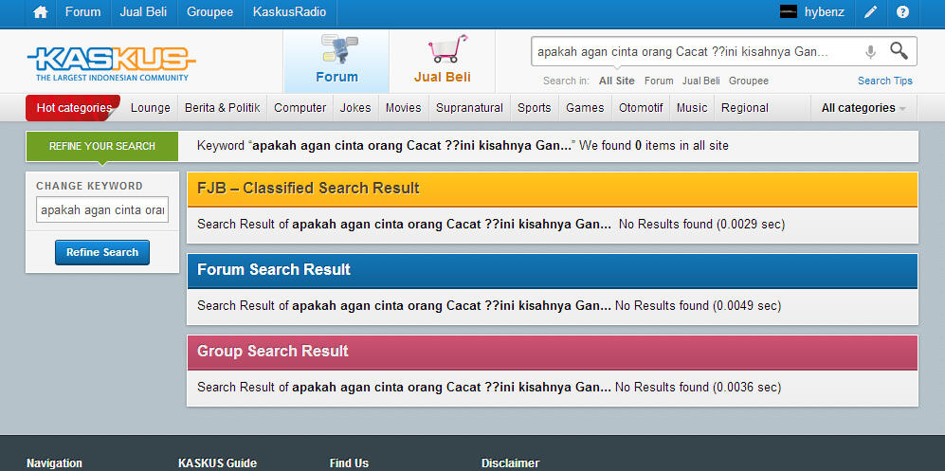Select the Hot categories tab
945x471 pixels.
click(x=74, y=108)
